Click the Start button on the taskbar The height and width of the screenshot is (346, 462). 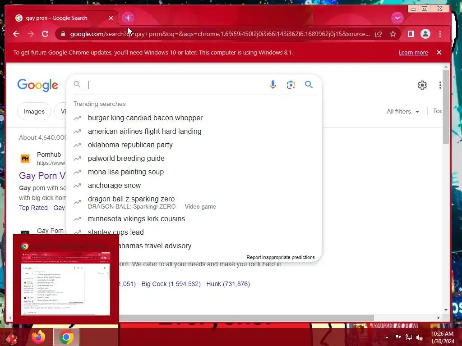[x=11, y=337]
